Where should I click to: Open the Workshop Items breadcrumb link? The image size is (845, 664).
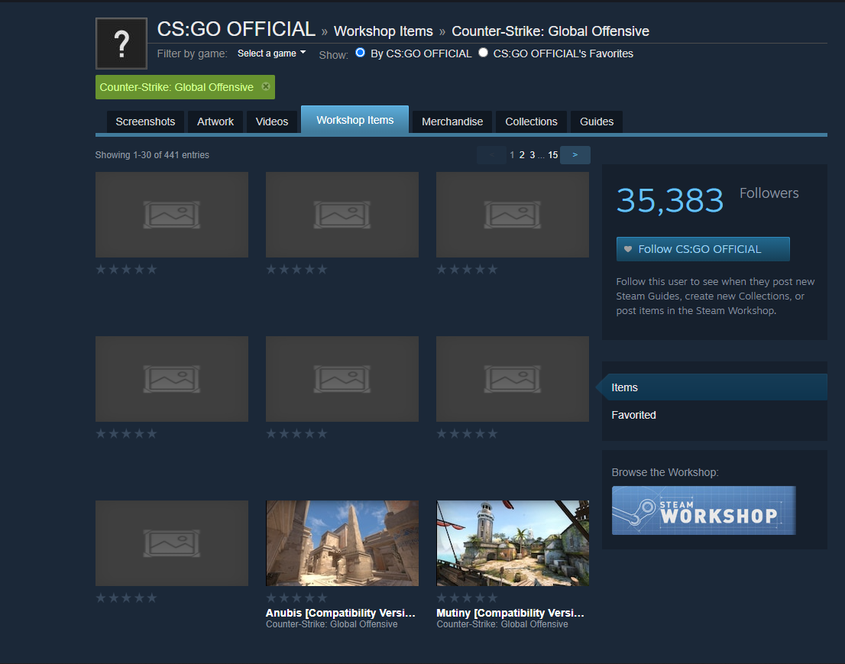[x=384, y=31]
